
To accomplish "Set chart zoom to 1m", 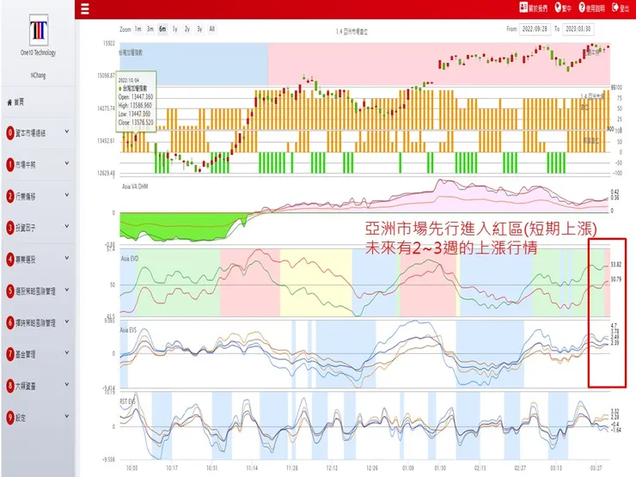I will (x=138, y=29).
